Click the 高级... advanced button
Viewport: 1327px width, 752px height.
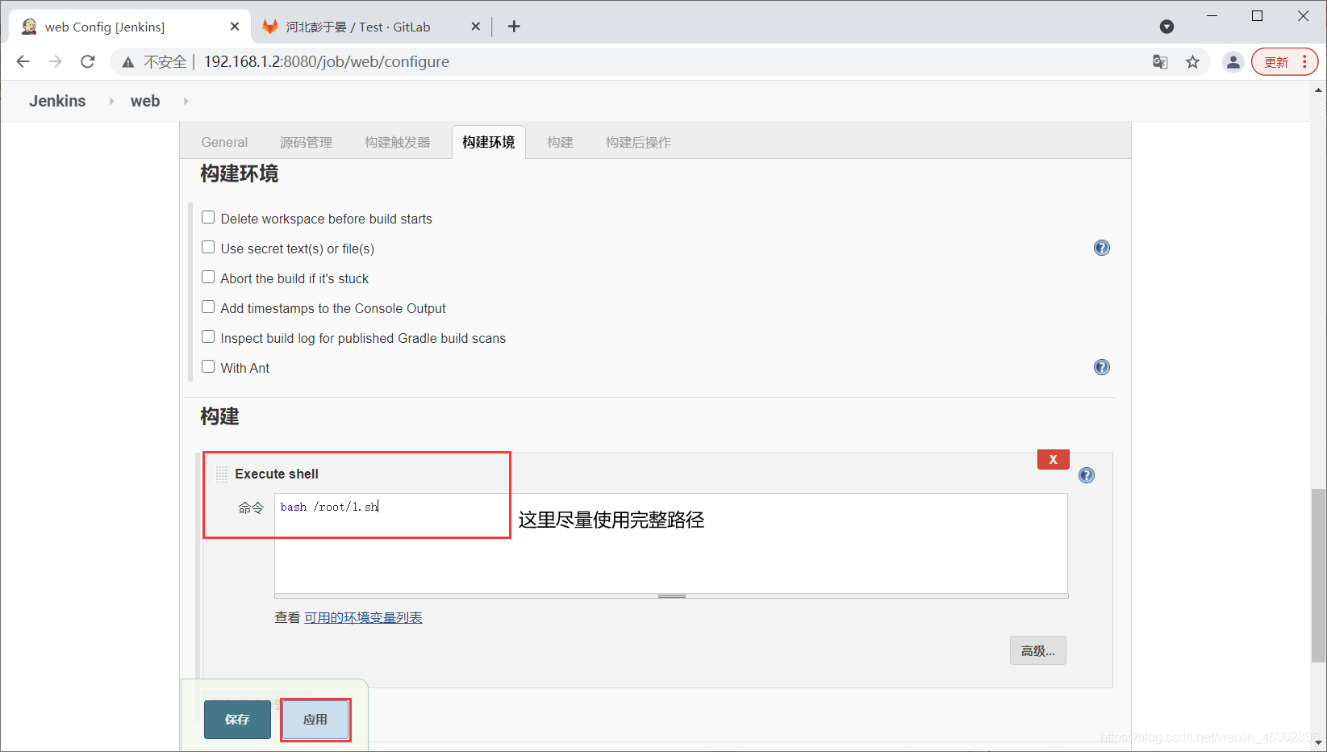tap(1037, 650)
